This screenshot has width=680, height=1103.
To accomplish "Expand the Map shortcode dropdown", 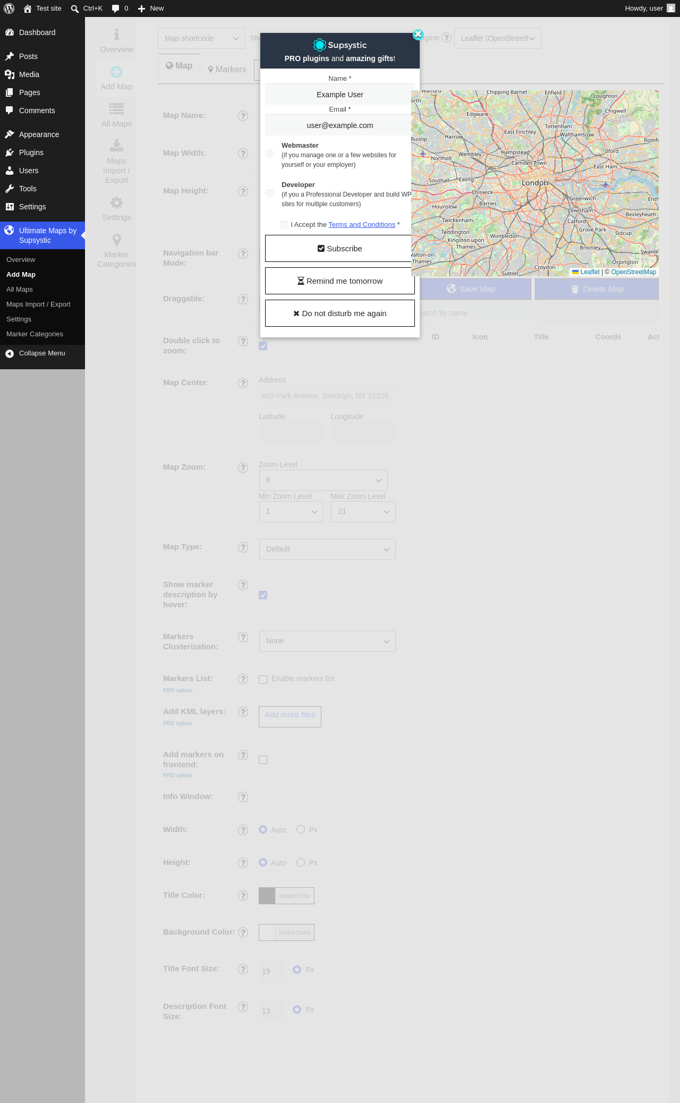I will pyautogui.click(x=201, y=38).
